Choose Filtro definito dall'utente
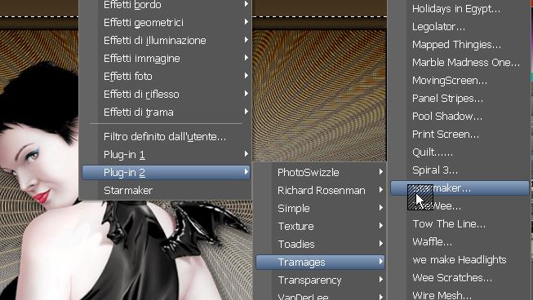The image size is (533, 300). 166,137
